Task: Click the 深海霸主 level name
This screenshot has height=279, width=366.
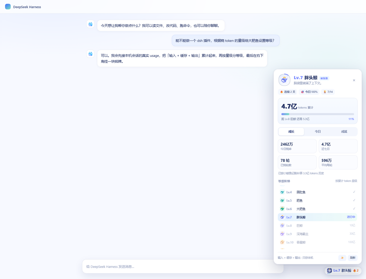Action: pyautogui.click(x=302, y=234)
